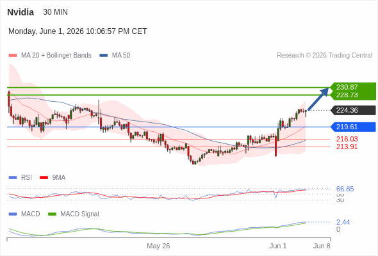The height and width of the screenshot is (256, 378).
Task: Click the MACD Signal legend swatch
Action: [x=52, y=214]
